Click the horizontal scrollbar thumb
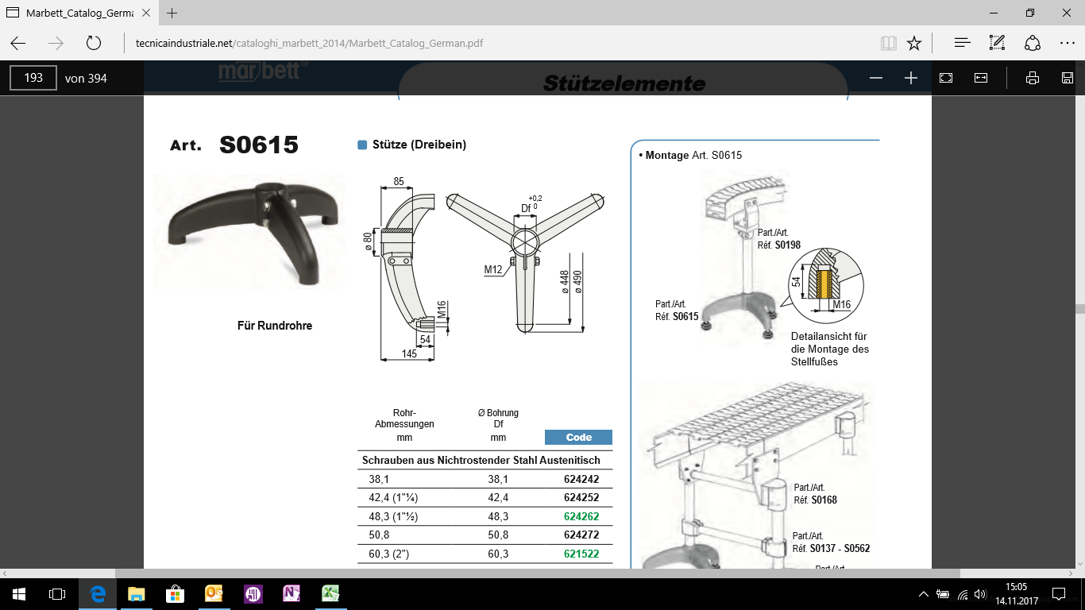The width and height of the screenshot is (1085, 610). click(538, 573)
